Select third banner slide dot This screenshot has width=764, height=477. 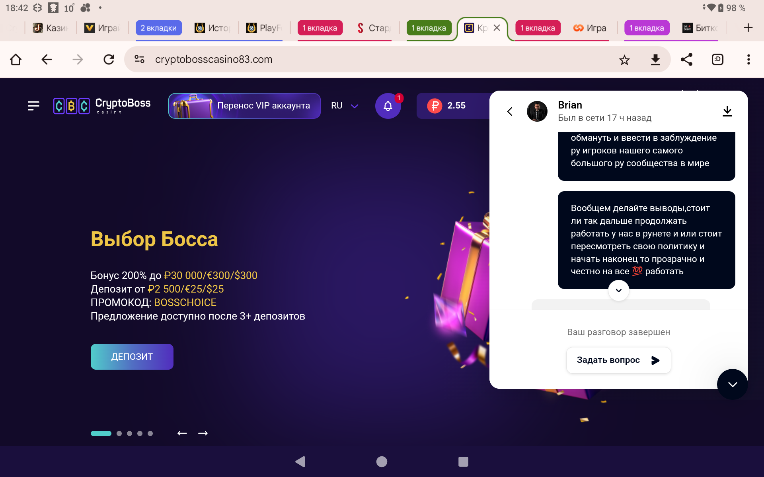pos(129,433)
